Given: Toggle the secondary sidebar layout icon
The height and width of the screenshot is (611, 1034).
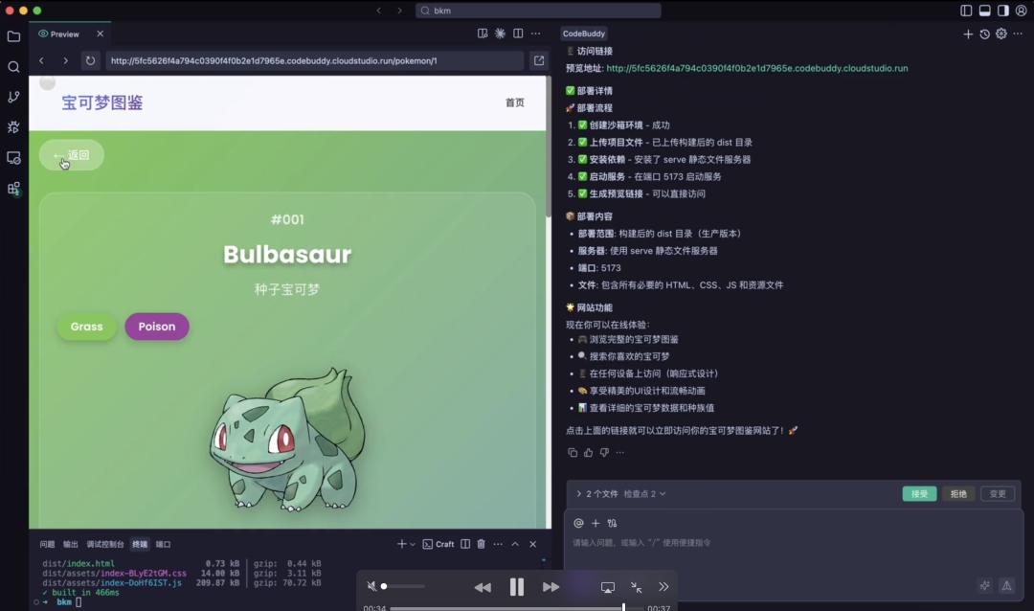Looking at the screenshot, I should click(1003, 11).
